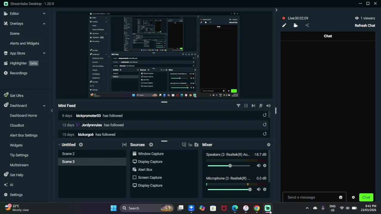The image size is (381, 214).
Task: Expand the App Store chevron
Action: 44,53
